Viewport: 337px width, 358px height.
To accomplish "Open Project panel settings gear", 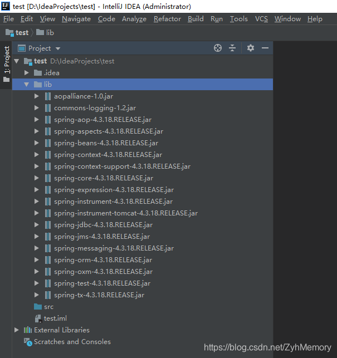I will (251, 48).
